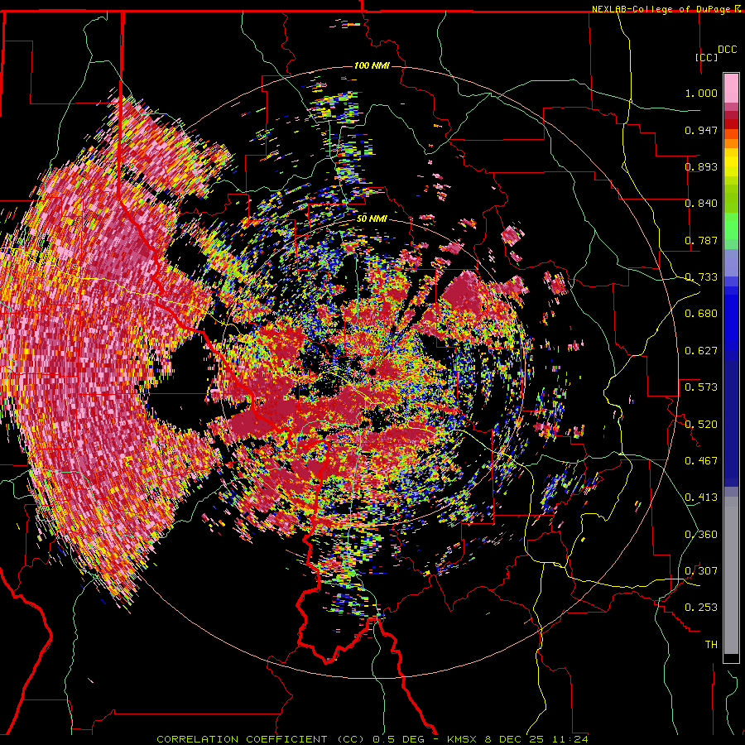Click the 0.573 scale value
This screenshot has height=745, width=745.
click(x=701, y=387)
